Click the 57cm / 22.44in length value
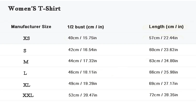 pyautogui.click(x=163, y=38)
